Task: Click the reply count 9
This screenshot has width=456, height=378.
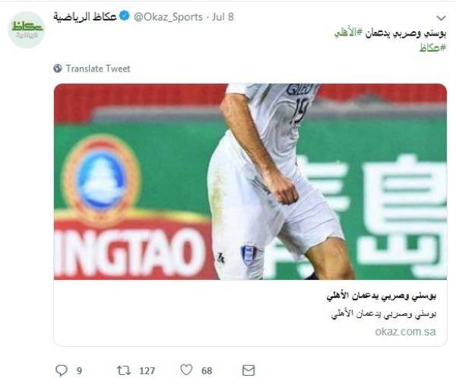Action: (79, 371)
